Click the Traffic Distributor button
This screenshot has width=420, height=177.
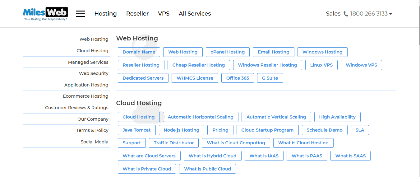pos(174,143)
